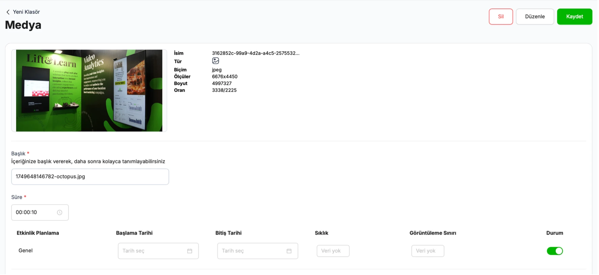The width and height of the screenshot is (599, 275).
Task: Select the Genel planning row label
Action: tap(25, 251)
